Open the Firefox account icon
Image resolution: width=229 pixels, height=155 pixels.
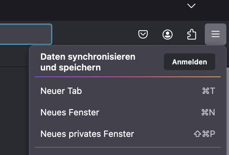point(168,34)
